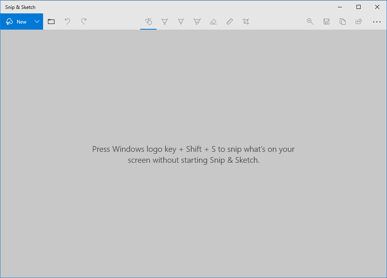Close the Snip & Sketch window
Viewport: 387px width, 278px height.
tap(377, 7)
